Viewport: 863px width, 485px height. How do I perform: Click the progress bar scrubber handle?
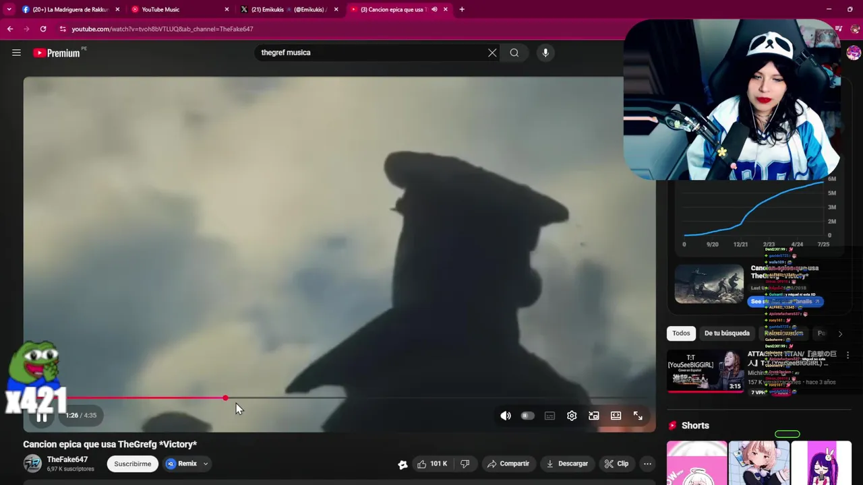[225, 398]
